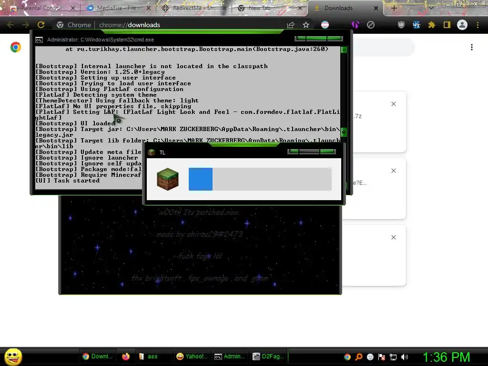Click the striped flag extension icon
Image resolution: width=488 pixels, height=366 pixels.
click(325, 25)
